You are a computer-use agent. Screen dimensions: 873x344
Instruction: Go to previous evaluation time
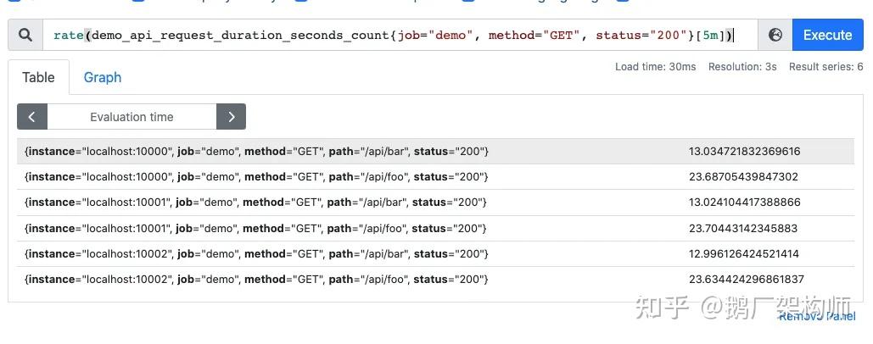click(32, 117)
